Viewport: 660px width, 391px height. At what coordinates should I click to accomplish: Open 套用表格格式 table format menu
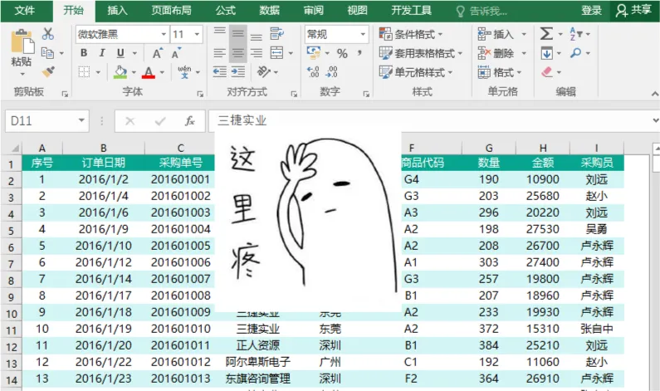[420, 53]
